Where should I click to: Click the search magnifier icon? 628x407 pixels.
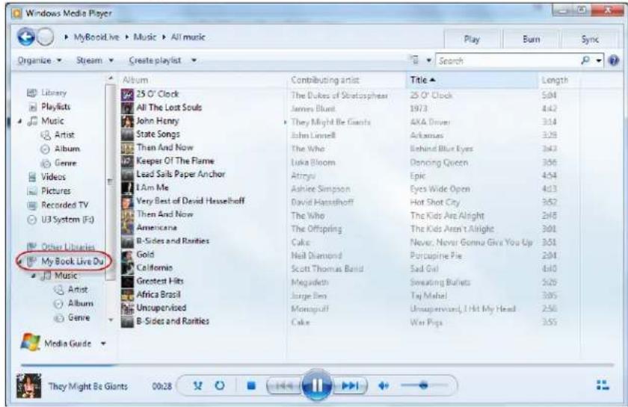click(x=585, y=60)
